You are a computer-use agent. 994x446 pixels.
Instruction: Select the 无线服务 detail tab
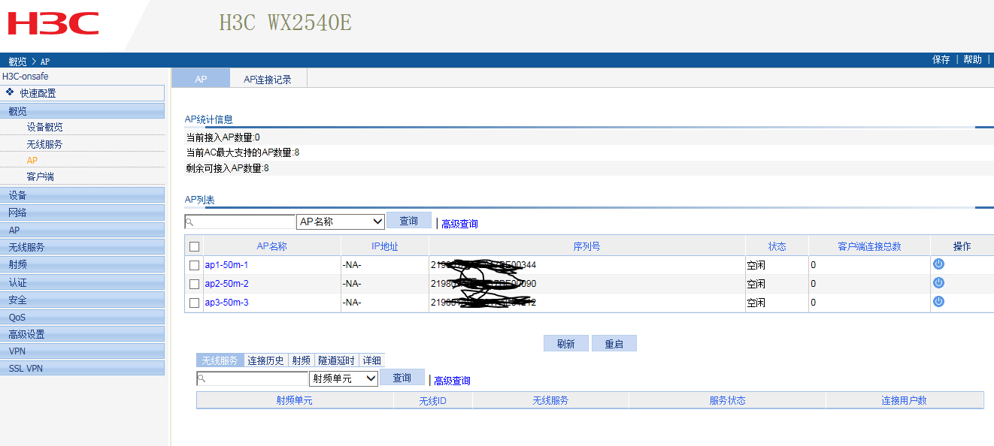[220, 360]
